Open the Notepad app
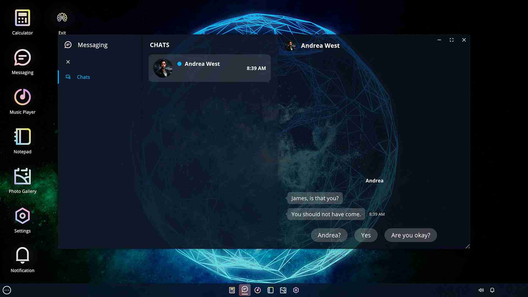 point(23,141)
